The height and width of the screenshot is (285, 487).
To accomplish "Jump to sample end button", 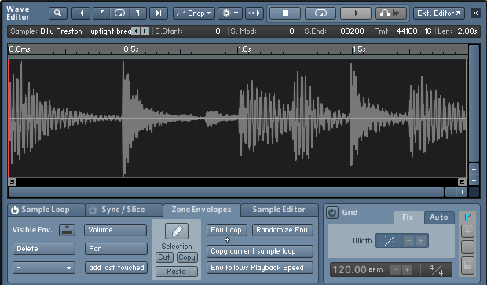I will 159,13.
